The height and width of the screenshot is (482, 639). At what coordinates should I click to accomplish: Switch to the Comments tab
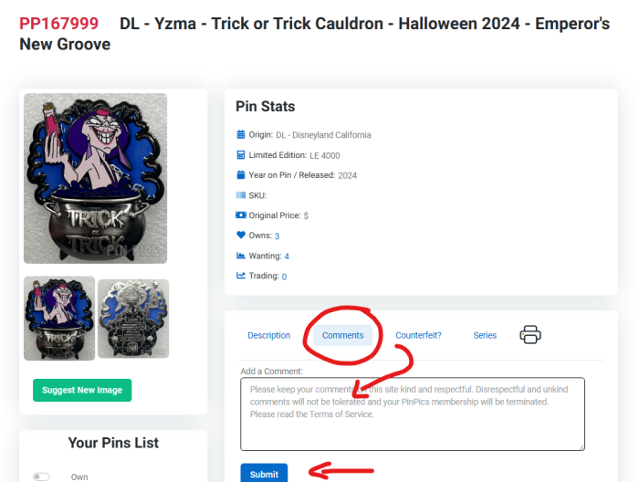342,336
